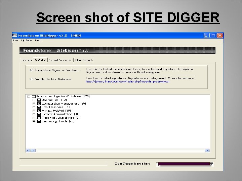242x181 pixels.
Task: Open the Submit Signature tab
Action: 61,60
